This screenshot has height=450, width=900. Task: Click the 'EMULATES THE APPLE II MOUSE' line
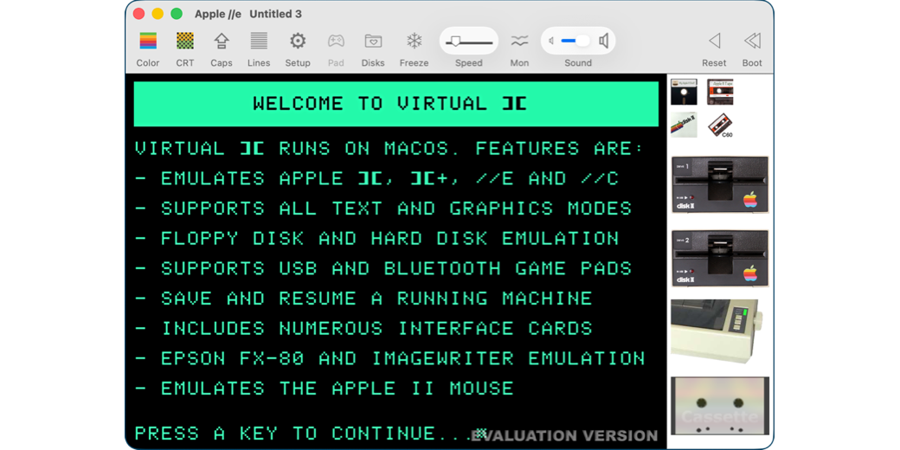[x=325, y=389]
